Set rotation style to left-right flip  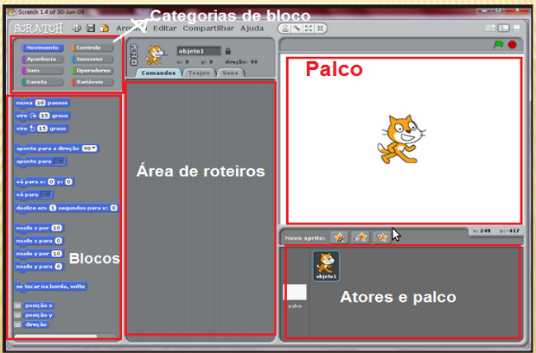point(134,54)
